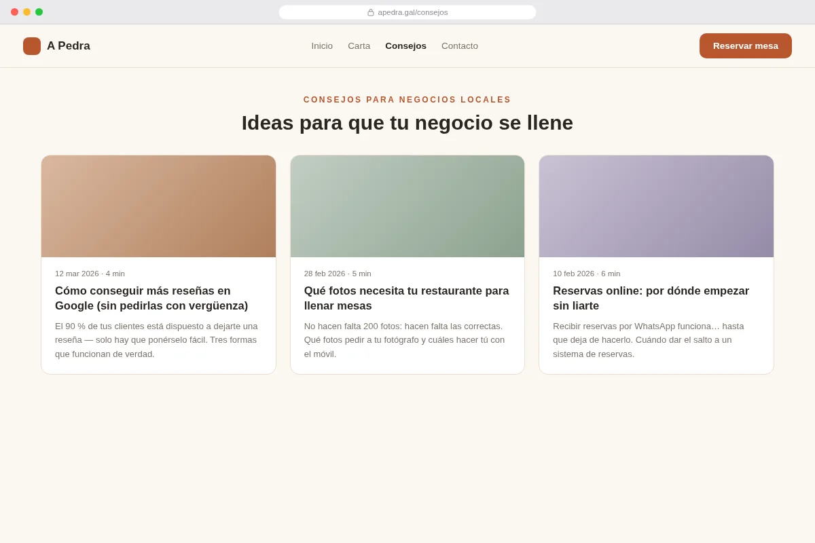The width and height of the screenshot is (815, 543).
Task: Click the excerpt starting 'El 90 % de tus clientes'
Action: point(156,340)
